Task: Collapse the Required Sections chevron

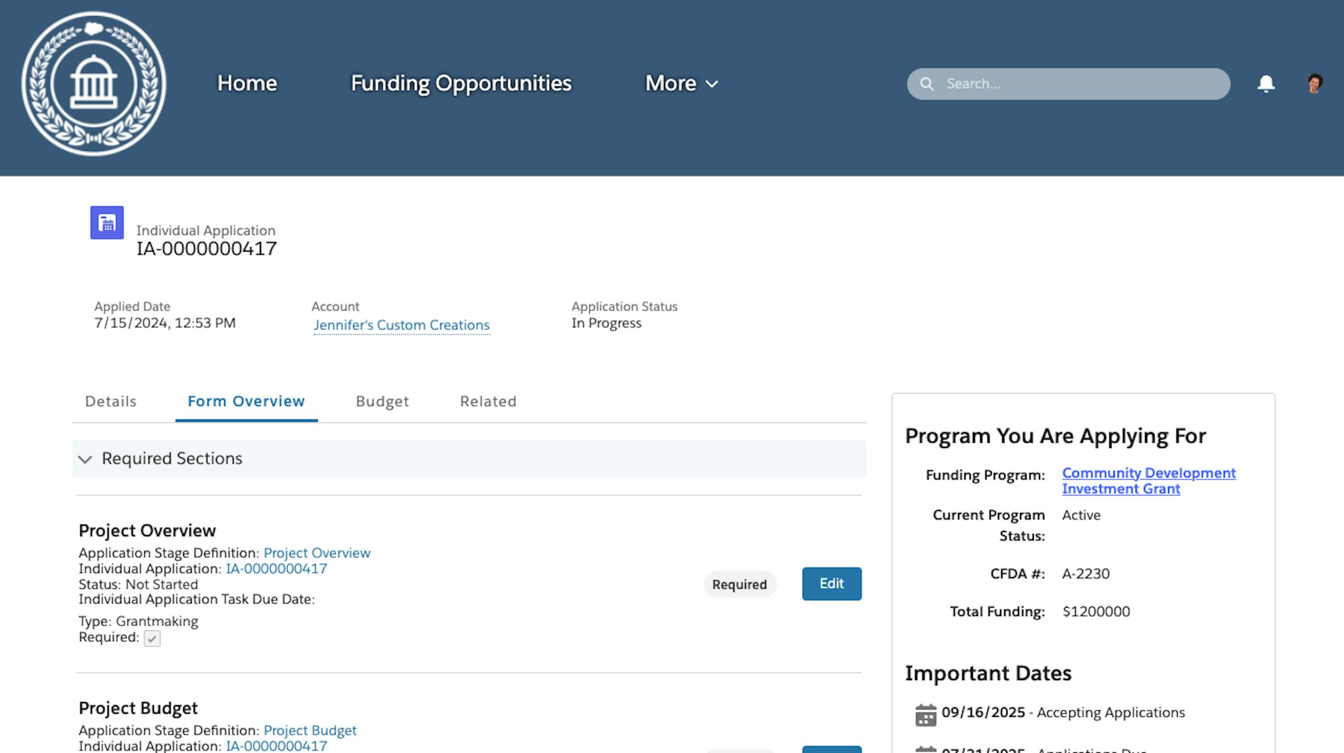Action: pyautogui.click(x=85, y=459)
